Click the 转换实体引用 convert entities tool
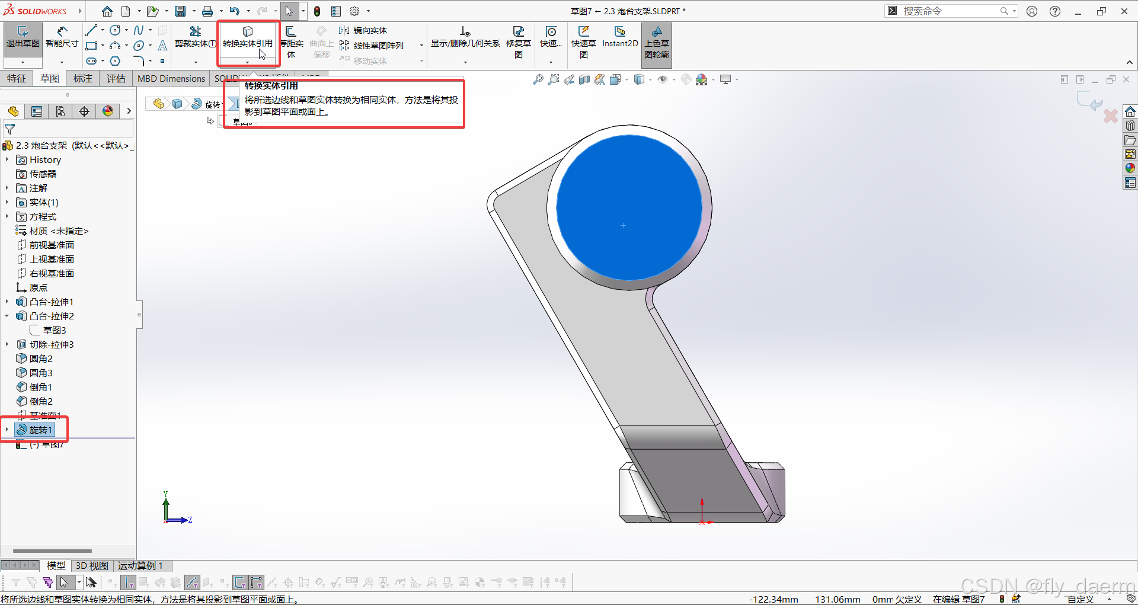The image size is (1138, 605). tap(248, 37)
